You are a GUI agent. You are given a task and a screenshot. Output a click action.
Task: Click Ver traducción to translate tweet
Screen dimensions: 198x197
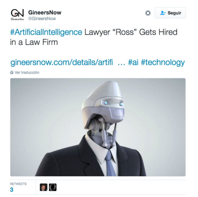(27, 72)
